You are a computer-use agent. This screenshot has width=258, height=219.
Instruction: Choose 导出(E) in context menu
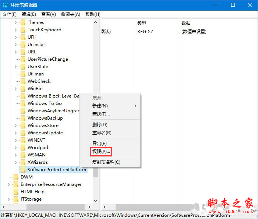click(110, 143)
